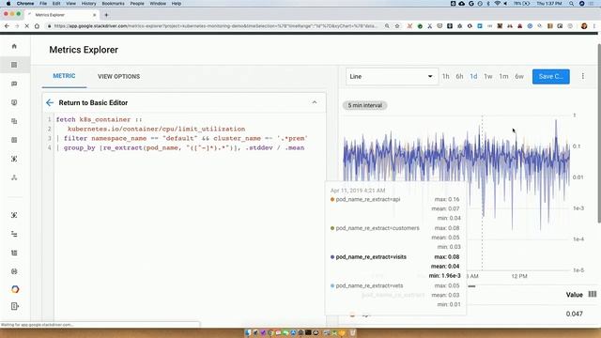Screen dimensions: 601x338
Task: Close the Metrics Explorer browser tab
Action: tap(94, 15)
